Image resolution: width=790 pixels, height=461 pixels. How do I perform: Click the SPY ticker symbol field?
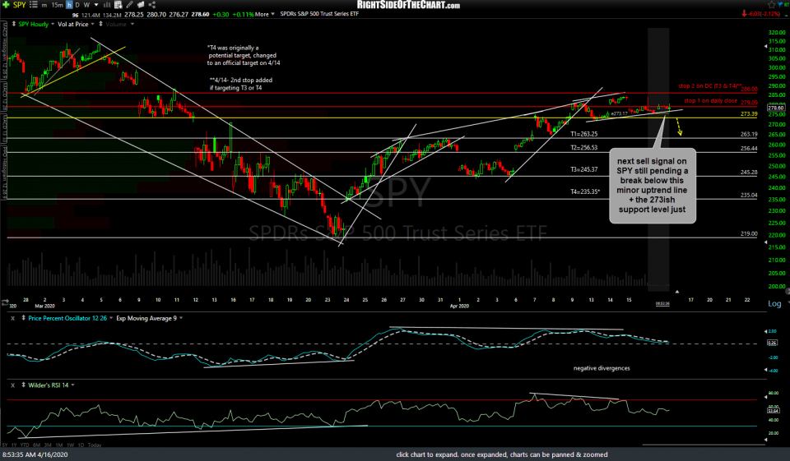coord(19,5)
